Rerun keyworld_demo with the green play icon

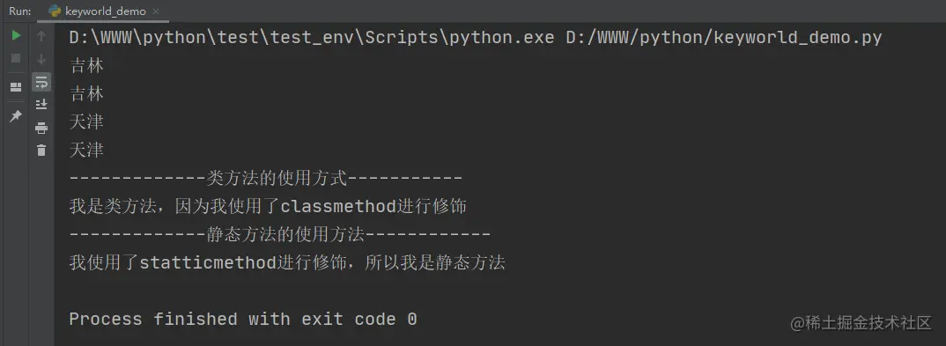coord(16,35)
